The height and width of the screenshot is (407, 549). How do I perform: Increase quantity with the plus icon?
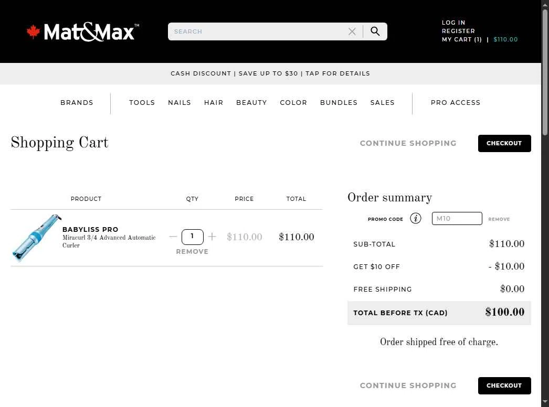[212, 237]
